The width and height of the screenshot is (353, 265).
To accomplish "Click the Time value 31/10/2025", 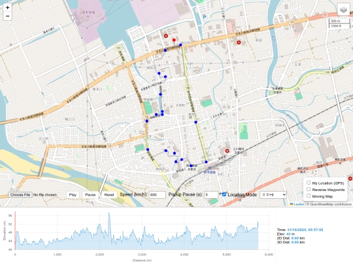I will pos(305,230).
